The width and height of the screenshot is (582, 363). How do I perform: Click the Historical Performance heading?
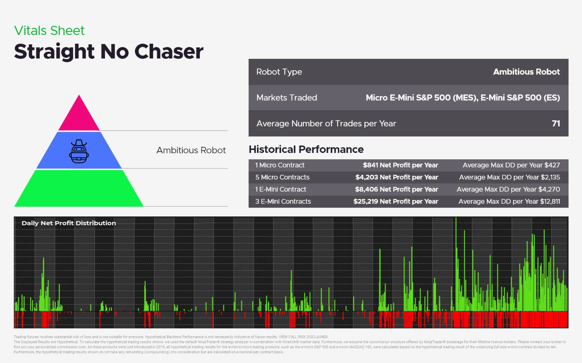[x=306, y=149]
